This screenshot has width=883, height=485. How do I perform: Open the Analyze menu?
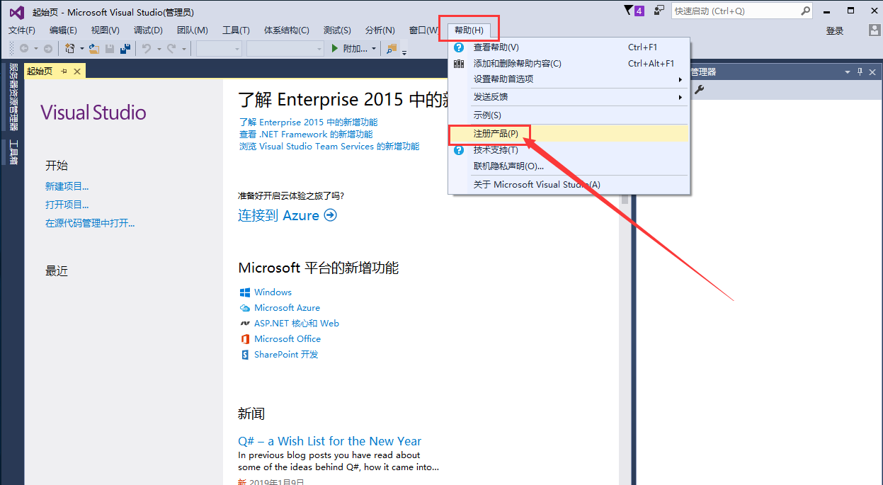pyautogui.click(x=380, y=30)
